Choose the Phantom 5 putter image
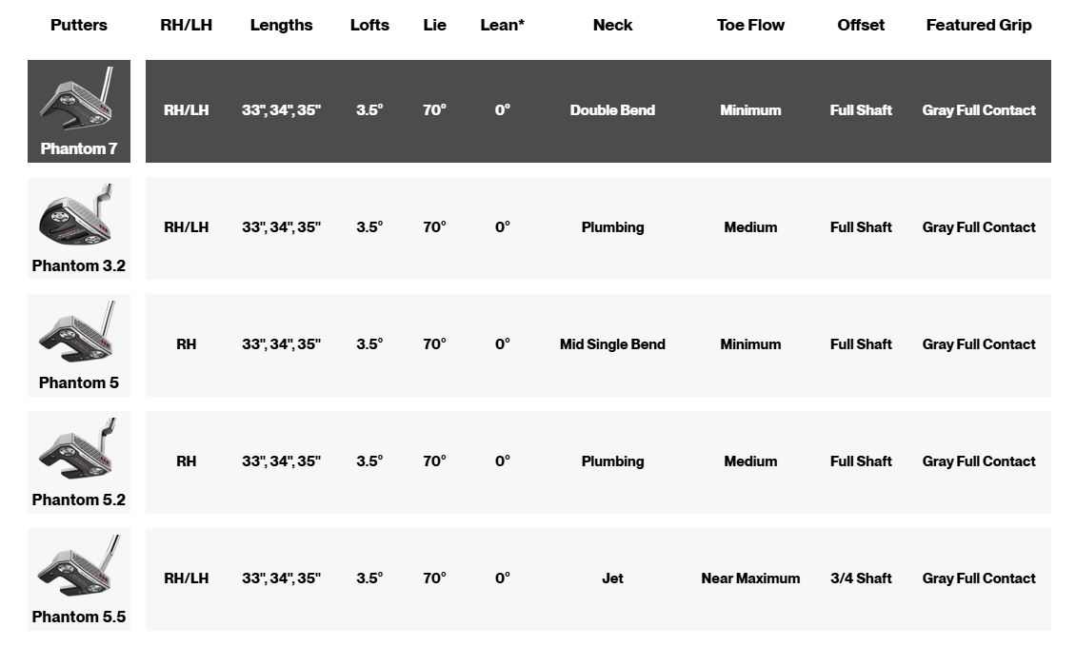The image size is (1076, 647). click(77, 332)
